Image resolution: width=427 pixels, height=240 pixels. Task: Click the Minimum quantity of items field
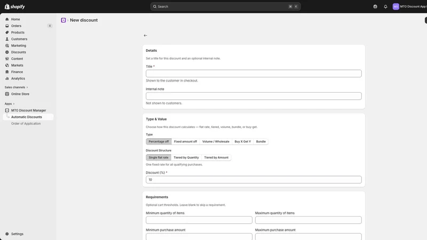(x=199, y=220)
